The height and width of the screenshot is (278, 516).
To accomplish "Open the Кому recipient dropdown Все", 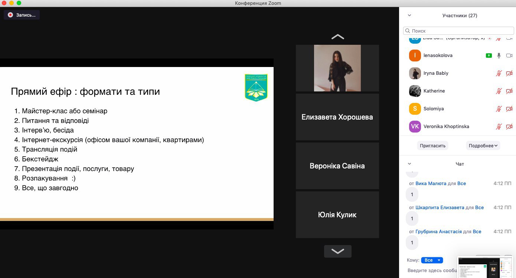I will (x=432, y=260).
